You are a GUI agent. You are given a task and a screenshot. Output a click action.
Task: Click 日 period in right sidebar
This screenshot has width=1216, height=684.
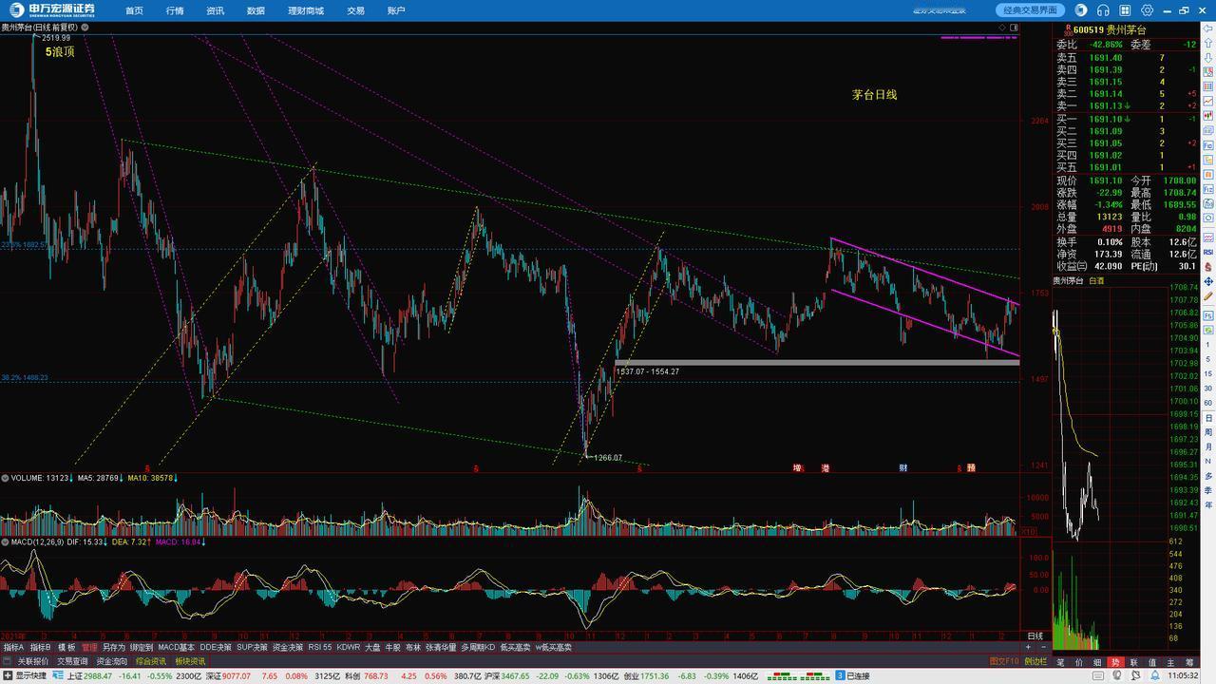1208,419
